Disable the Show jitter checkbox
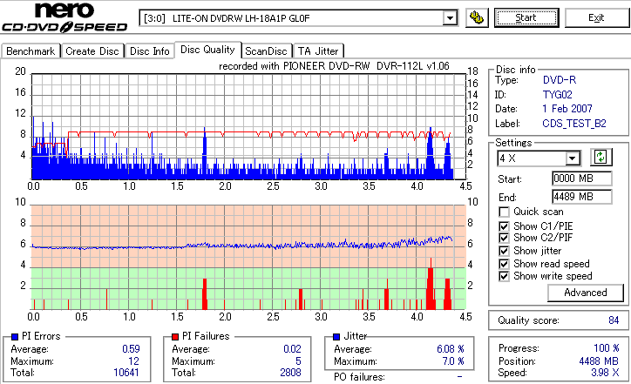 (504, 251)
